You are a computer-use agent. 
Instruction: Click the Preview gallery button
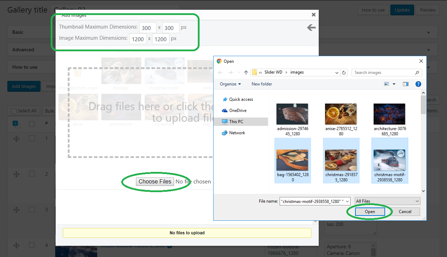[428, 10]
